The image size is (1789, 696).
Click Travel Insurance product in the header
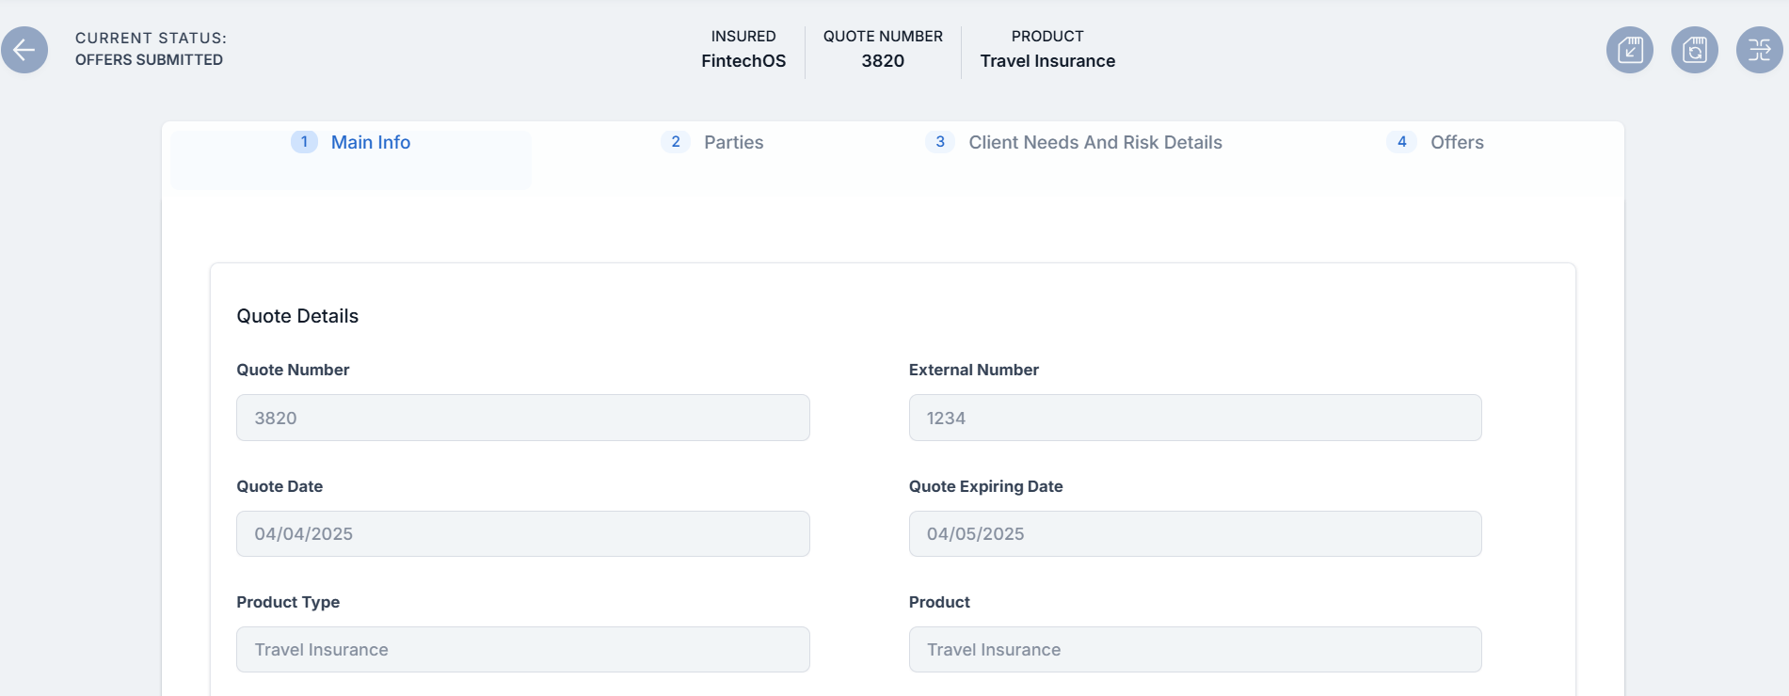1046,61
